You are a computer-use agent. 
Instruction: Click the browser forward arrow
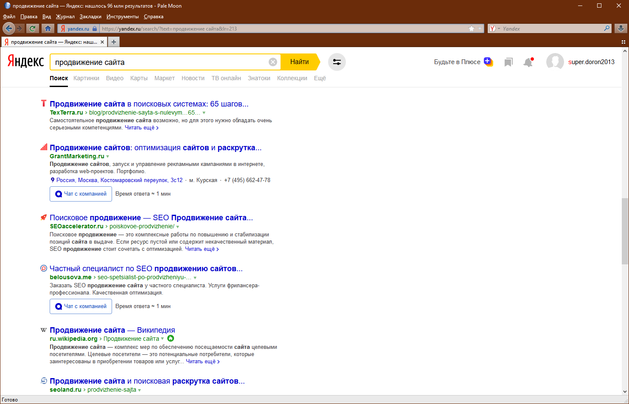[x=20, y=28]
